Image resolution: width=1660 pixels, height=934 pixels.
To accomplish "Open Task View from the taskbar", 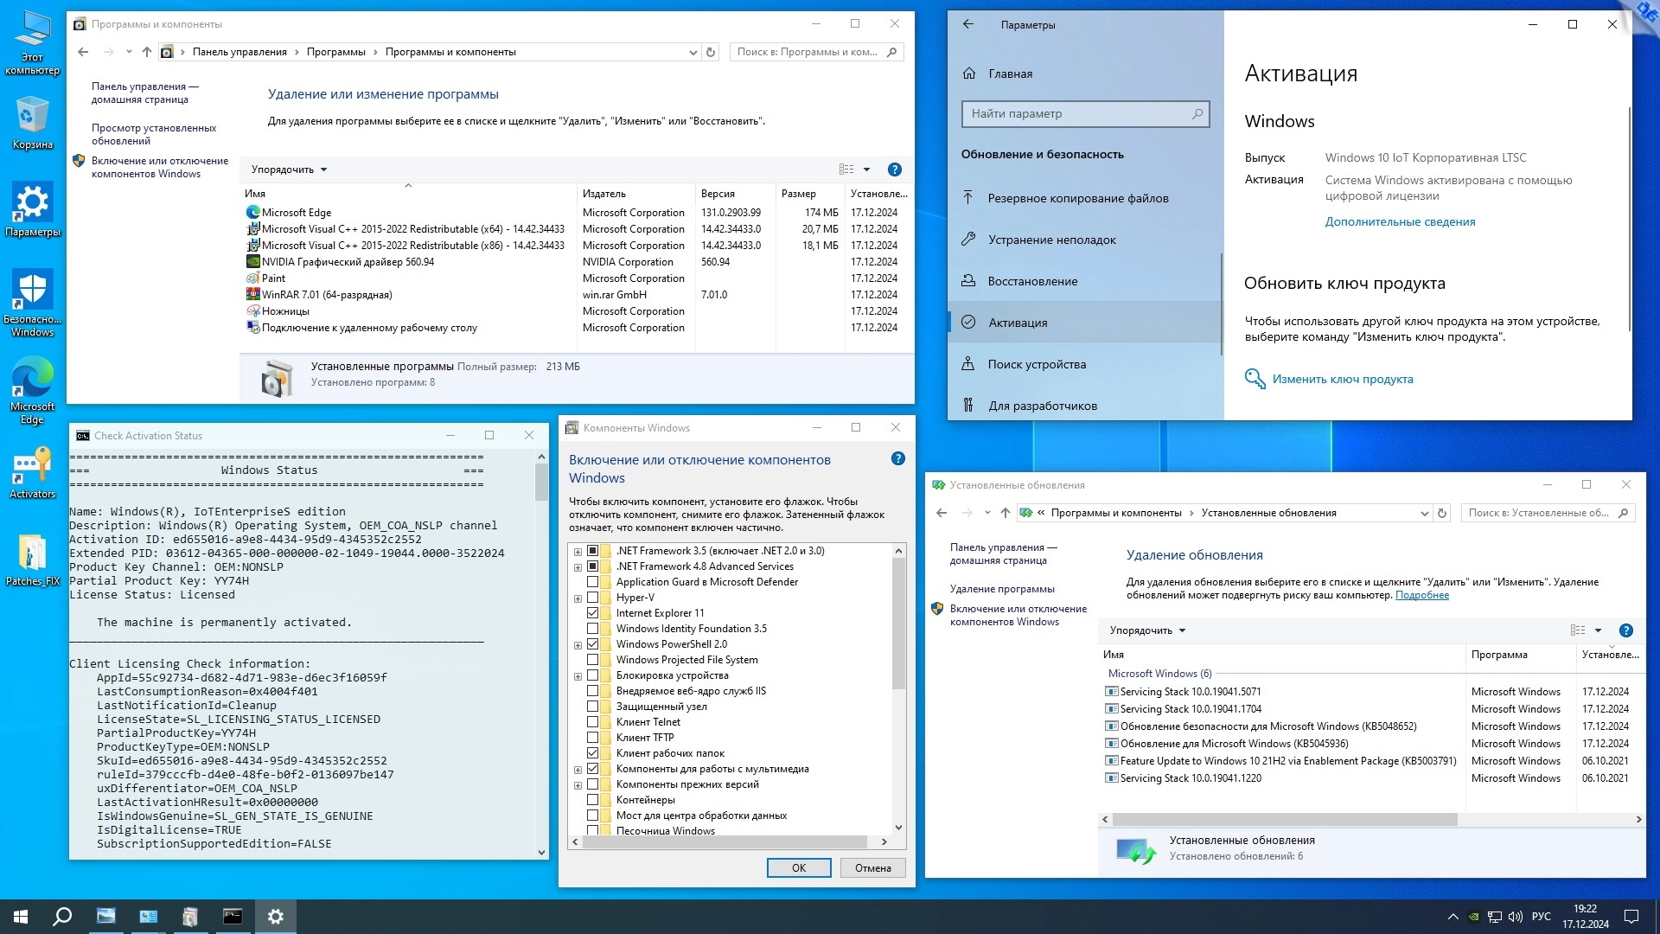I will point(105,917).
